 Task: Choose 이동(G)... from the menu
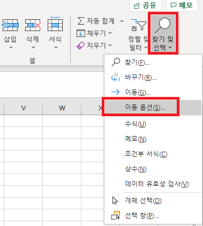[153, 92]
